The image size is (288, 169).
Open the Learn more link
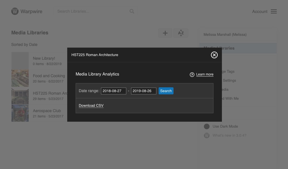[x=205, y=74]
